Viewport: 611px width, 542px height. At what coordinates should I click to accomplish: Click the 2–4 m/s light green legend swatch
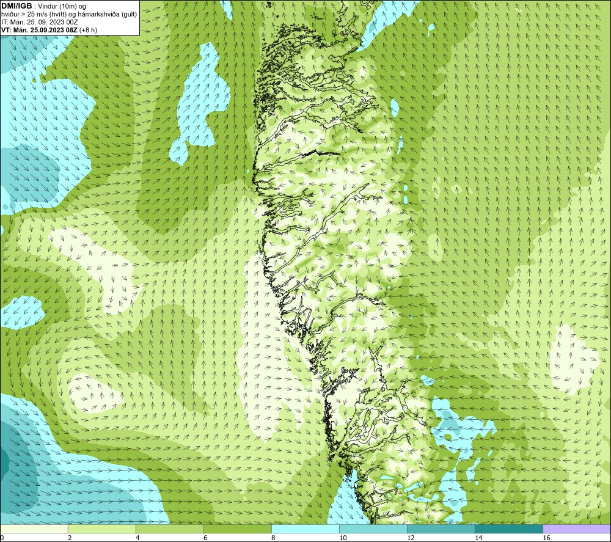pyautogui.click(x=101, y=529)
